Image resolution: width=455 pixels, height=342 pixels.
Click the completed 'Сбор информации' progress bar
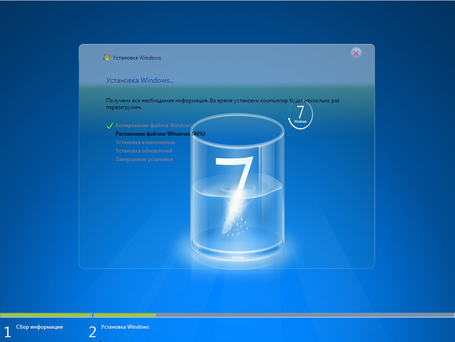tap(45, 315)
